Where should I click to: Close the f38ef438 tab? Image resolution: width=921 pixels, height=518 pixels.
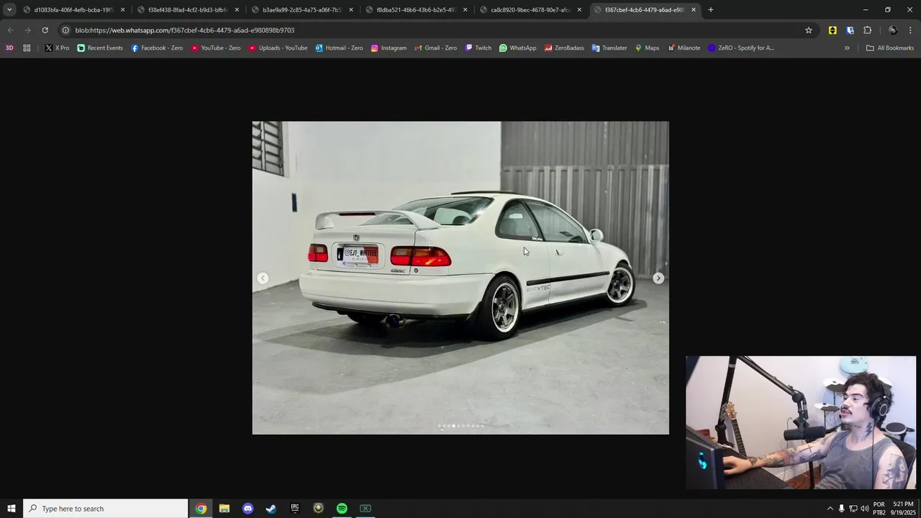point(237,10)
